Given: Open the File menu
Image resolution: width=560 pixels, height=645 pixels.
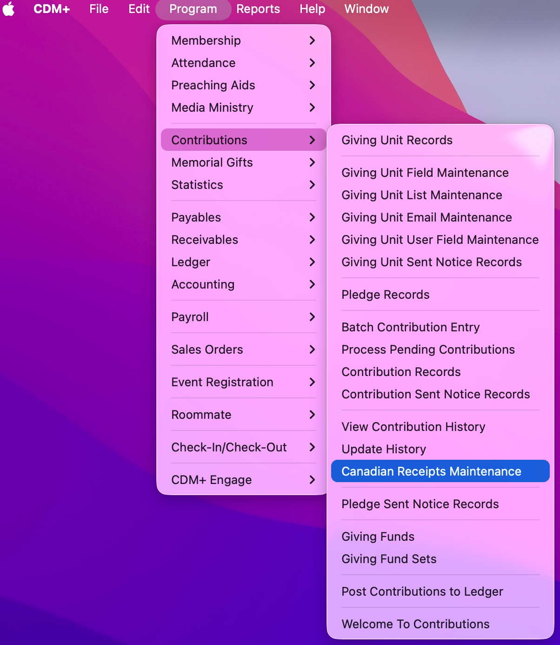Looking at the screenshot, I should [x=99, y=9].
